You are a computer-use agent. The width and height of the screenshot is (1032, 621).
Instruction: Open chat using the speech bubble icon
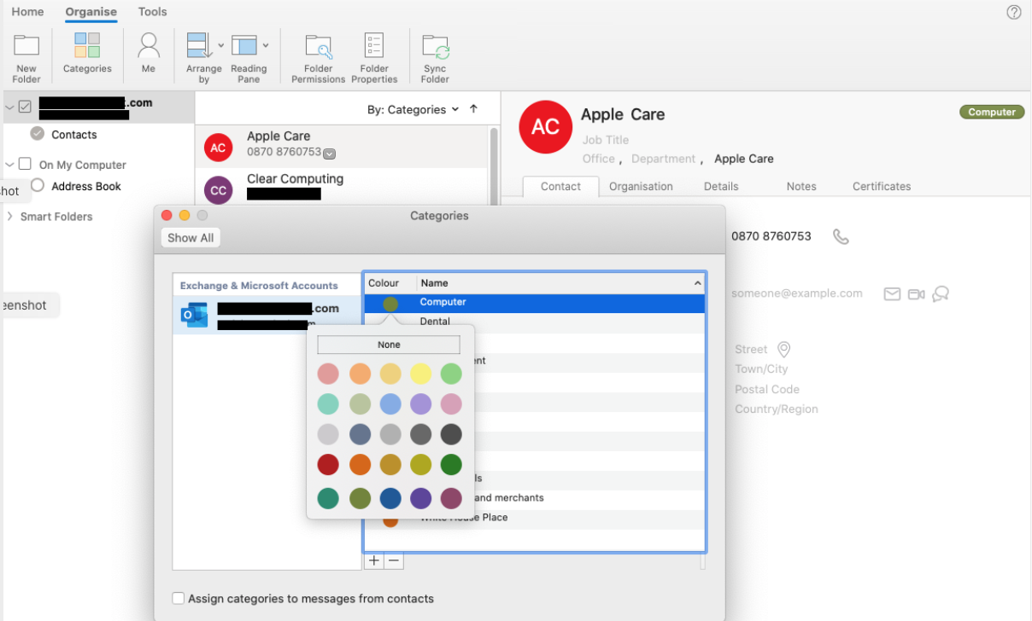point(941,294)
